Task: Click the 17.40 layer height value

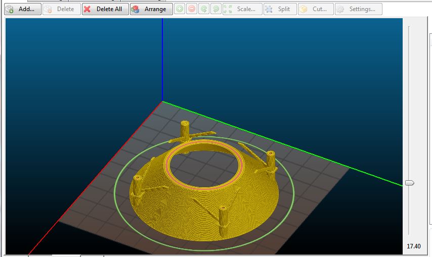Action: (414, 246)
